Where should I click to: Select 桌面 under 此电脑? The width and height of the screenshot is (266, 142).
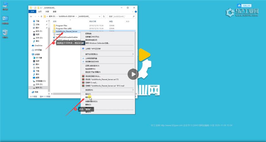pos(36,77)
